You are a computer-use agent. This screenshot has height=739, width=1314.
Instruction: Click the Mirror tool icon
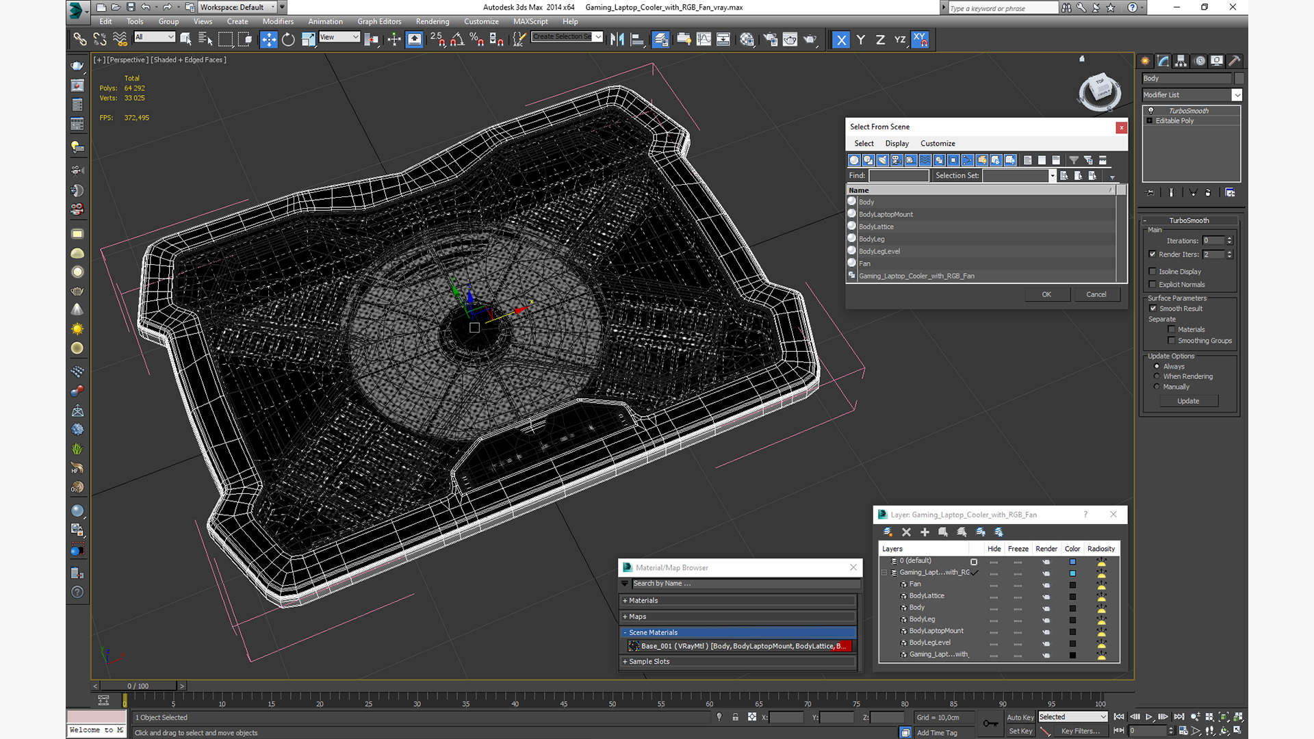point(617,40)
